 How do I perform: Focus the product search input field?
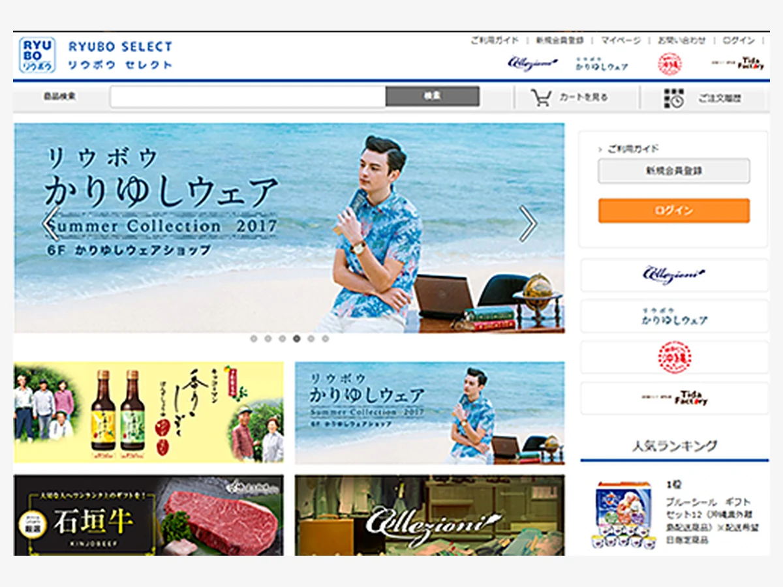point(248,97)
